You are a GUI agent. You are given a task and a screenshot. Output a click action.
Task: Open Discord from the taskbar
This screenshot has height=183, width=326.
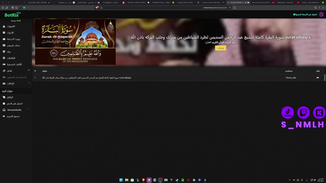(x=149, y=180)
